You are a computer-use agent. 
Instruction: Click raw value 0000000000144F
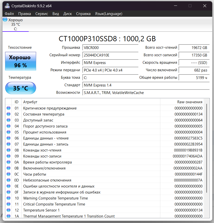[x=189, y=174]
